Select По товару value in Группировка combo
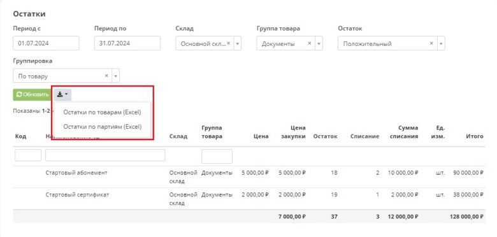The height and width of the screenshot is (237, 497). [x=33, y=76]
